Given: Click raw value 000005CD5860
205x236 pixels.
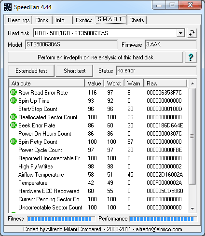Looking at the screenshot, I should click(x=165, y=191).
